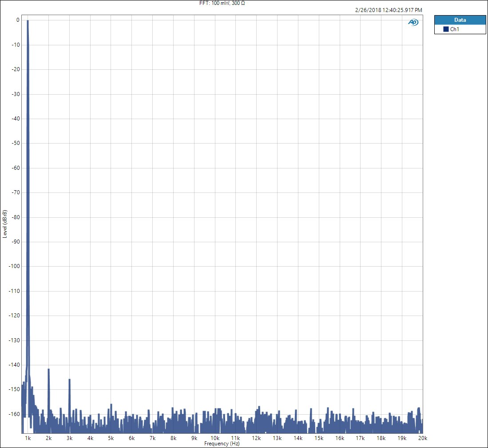
Task: Click the 15k tick label on frequency axis
Action: click(319, 438)
